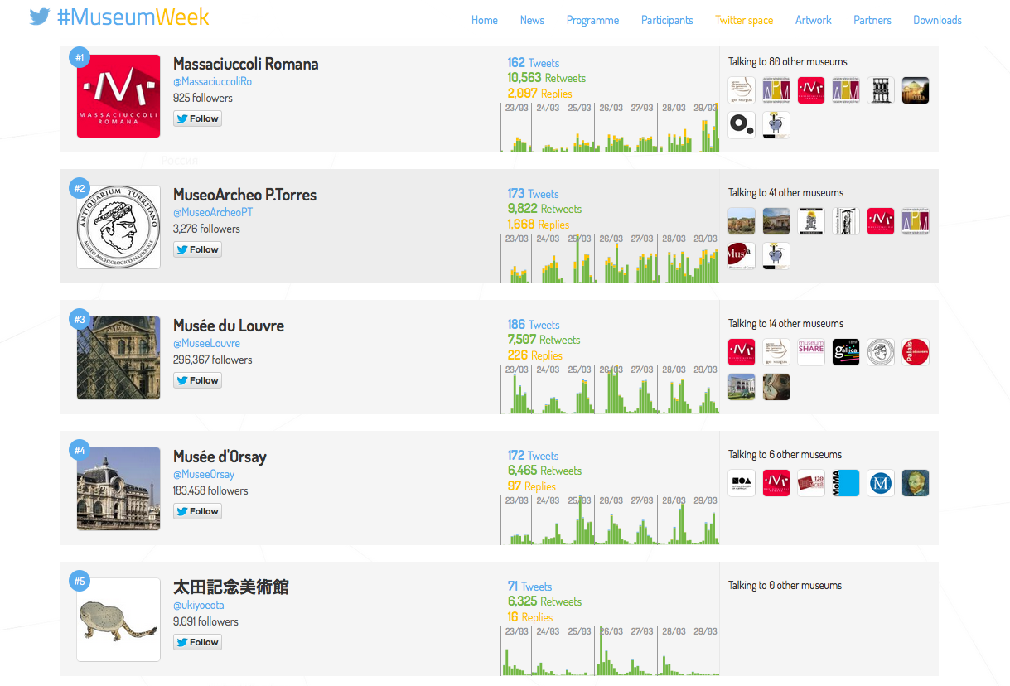View the Participants page

click(x=667, y=20)
